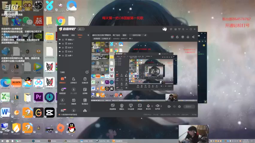This screenshot has height=143, width=255.
Task: Click the live preview canvas
Action: (x=144, y=71)
